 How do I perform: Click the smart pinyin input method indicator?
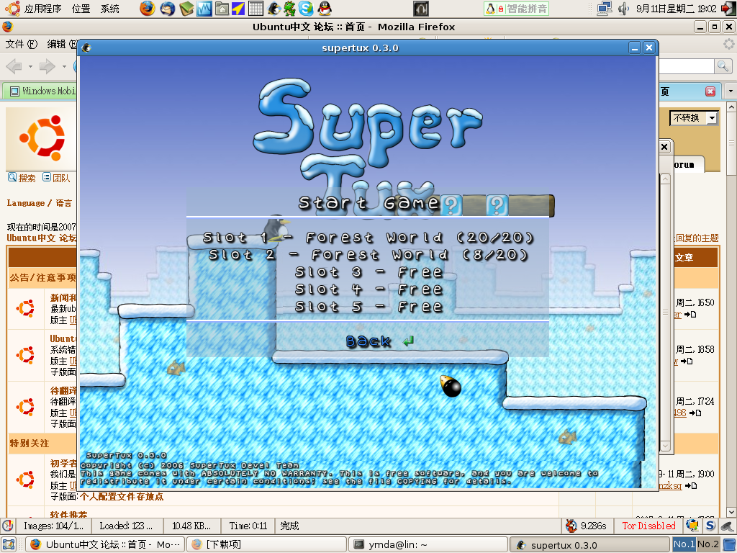pyautogui.click(x=516, y=9)
